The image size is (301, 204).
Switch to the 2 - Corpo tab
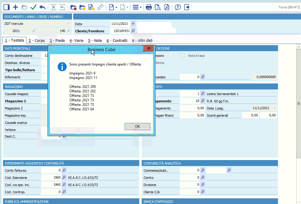[37, 41]
